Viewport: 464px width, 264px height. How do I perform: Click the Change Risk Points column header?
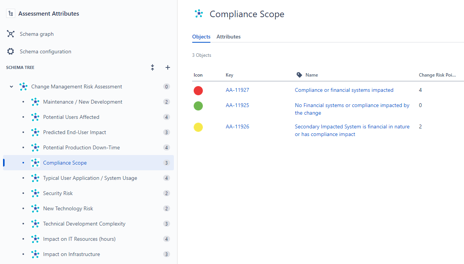(x=437, y=75)
